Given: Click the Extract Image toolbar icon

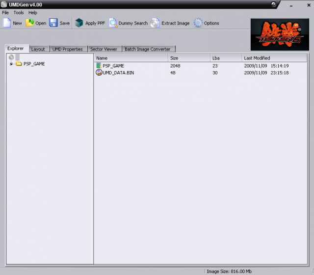Looking at the screenshot, I should tap(155, 23).
